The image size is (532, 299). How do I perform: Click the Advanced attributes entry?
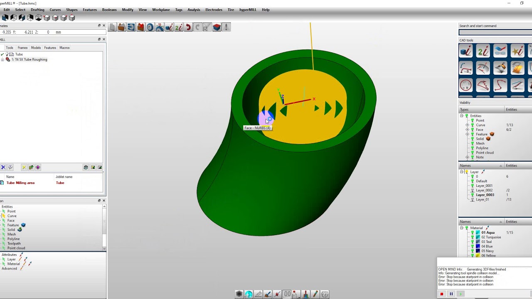[9, 269]
